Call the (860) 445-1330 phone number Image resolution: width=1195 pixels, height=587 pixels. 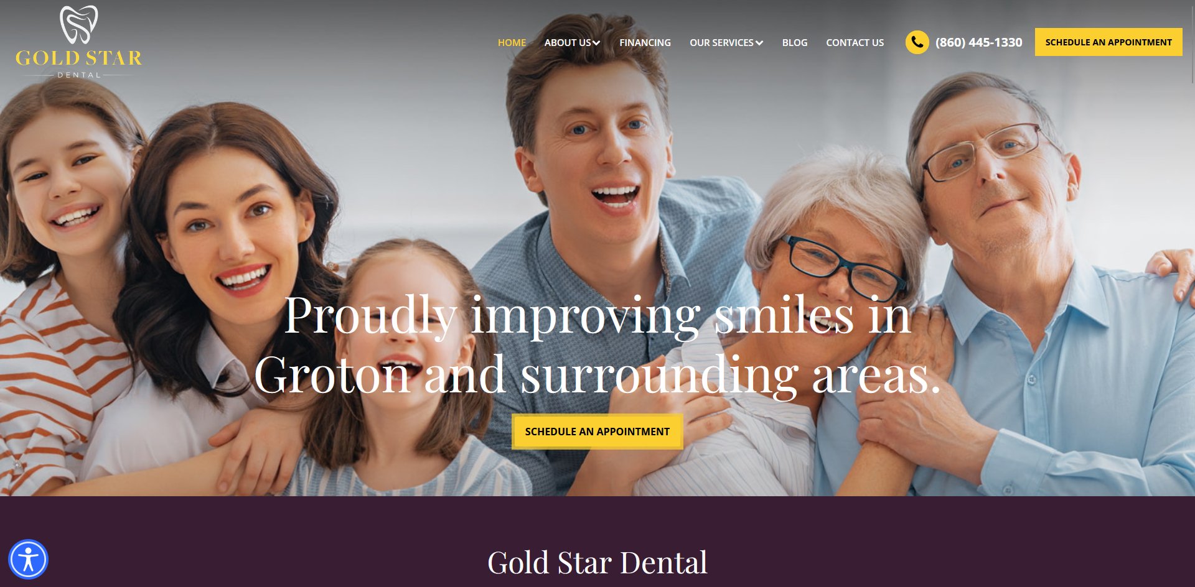(978, 42)
